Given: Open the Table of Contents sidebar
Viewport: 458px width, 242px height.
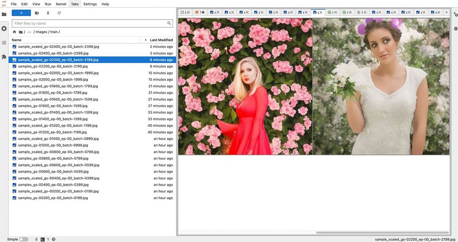Looking at the screenshot, I should click(4, 43).
